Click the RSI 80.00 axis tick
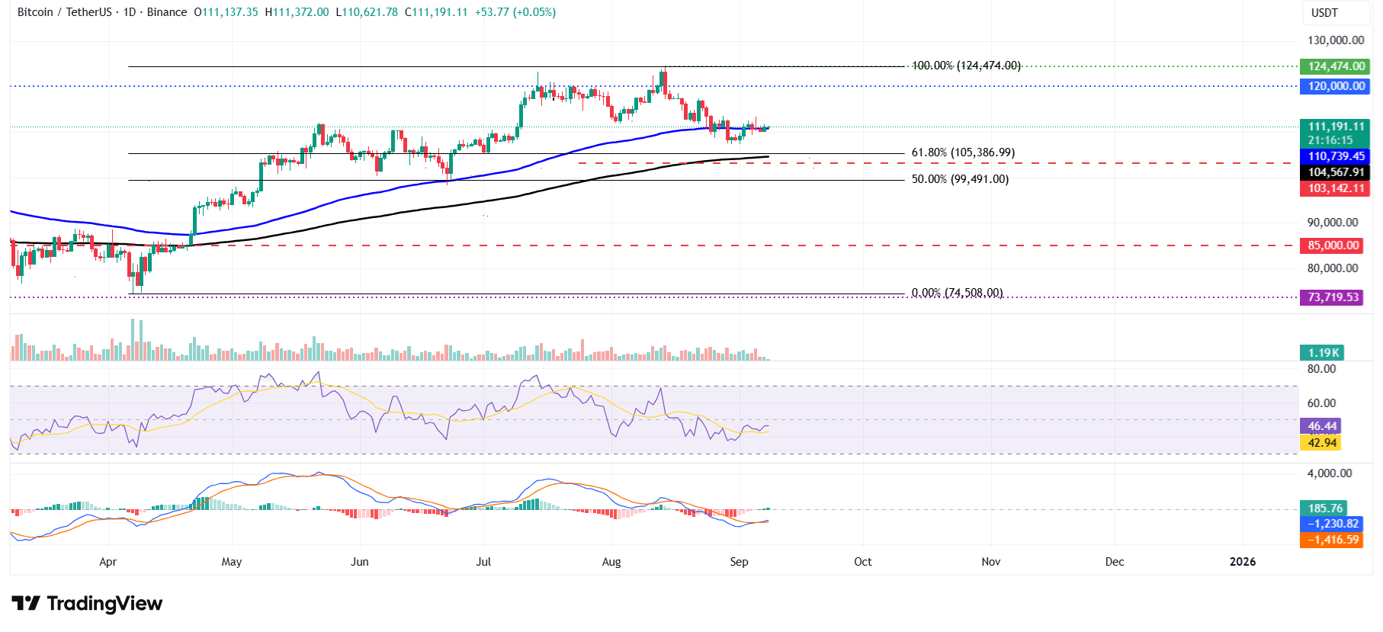Screen dimensions: 1383x632 pyautogui.click(x=1322, y=369)
